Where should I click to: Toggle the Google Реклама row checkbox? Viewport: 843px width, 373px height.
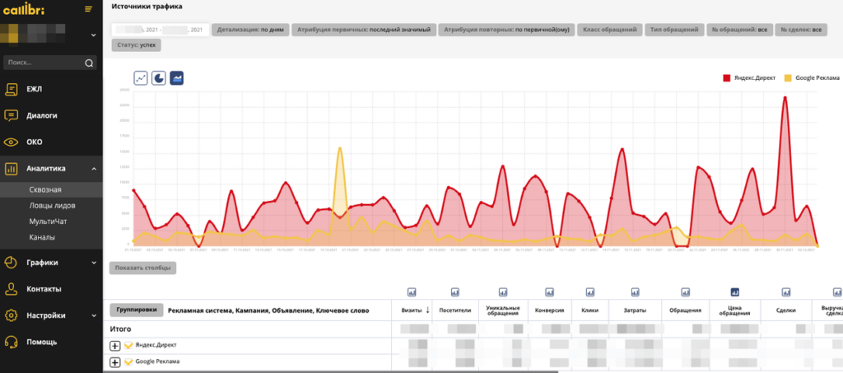[128, 361]
